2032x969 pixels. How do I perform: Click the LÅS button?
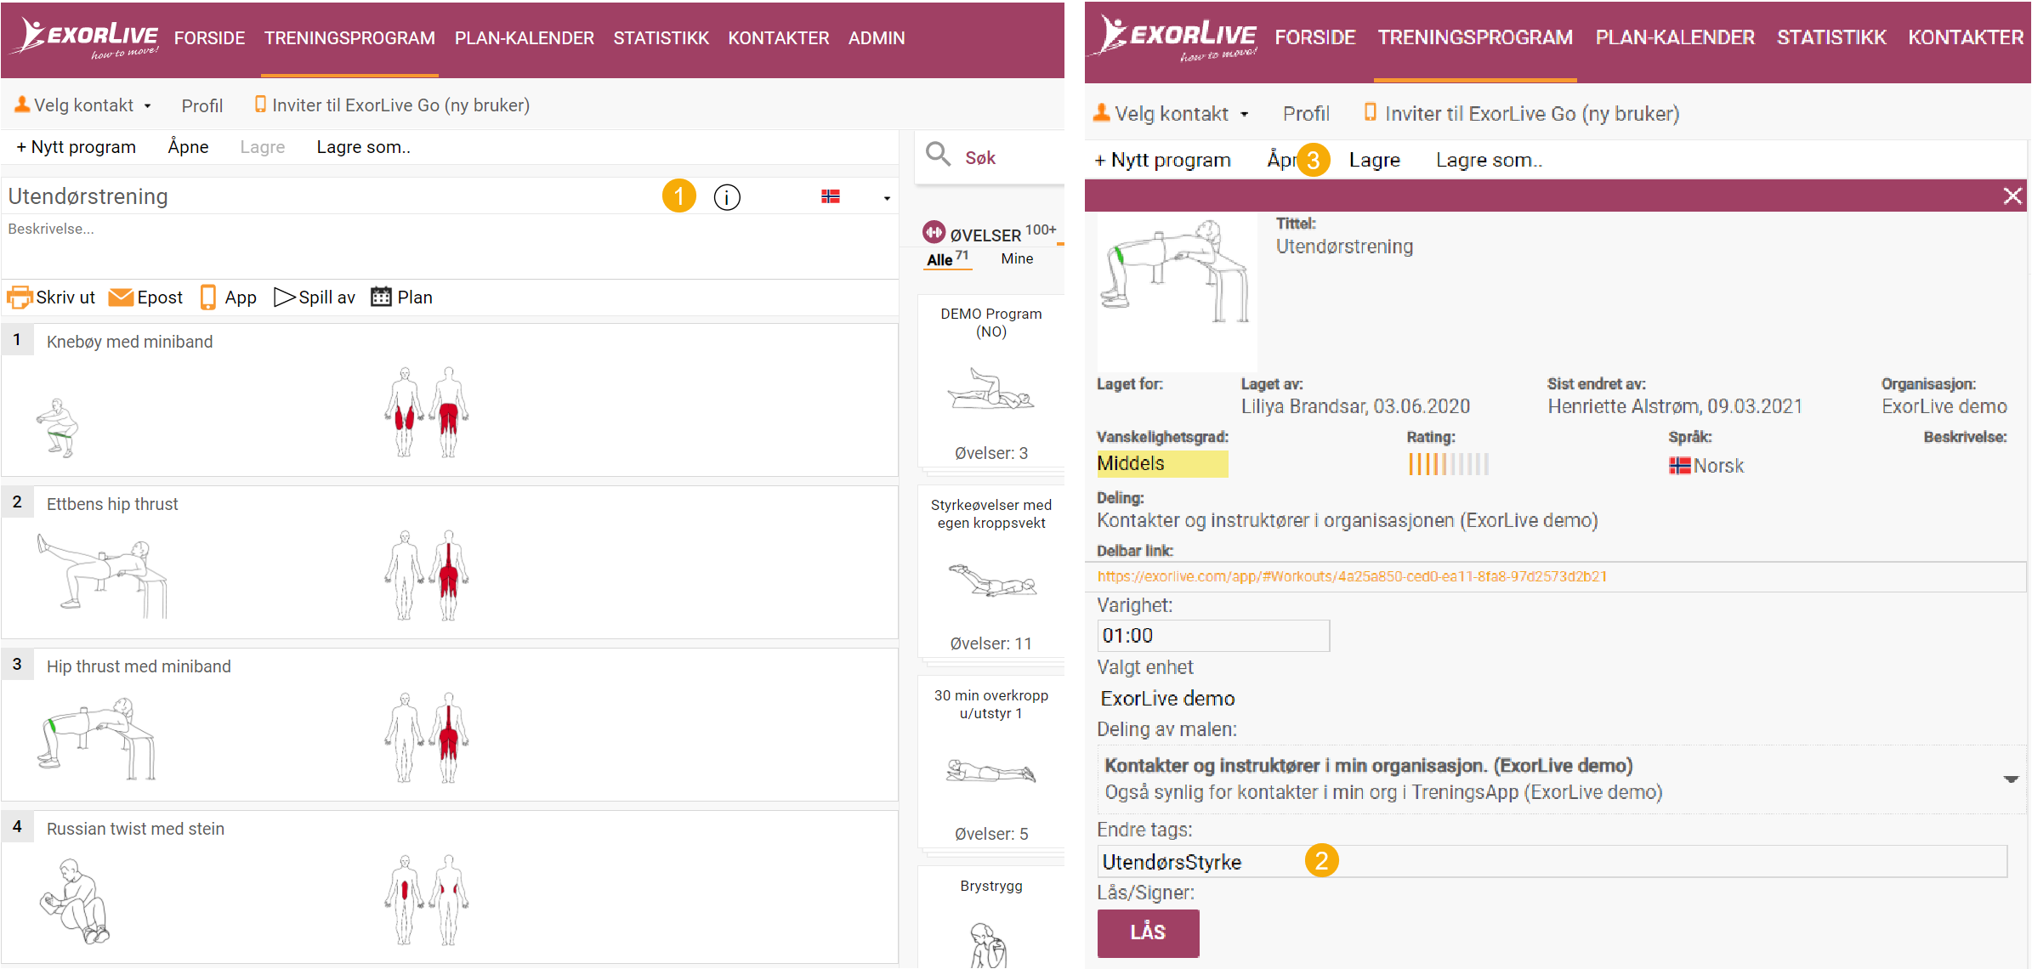coord(1148,932)
